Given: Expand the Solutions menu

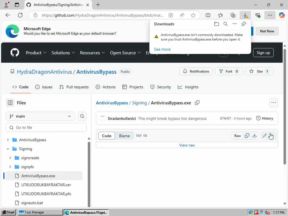Looking at the screenshot, I should coord(63,53).
